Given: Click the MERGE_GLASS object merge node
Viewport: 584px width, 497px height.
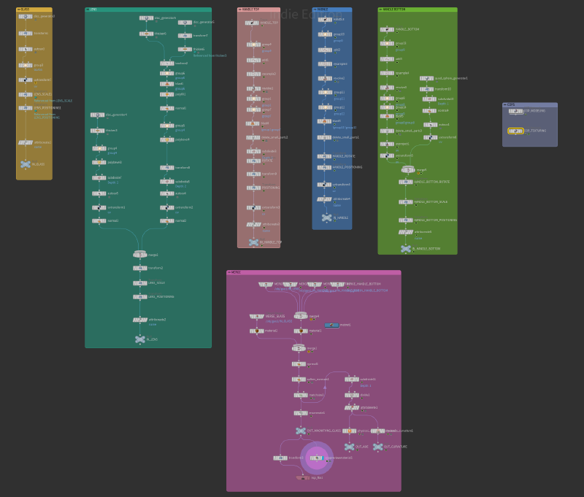Looking at the screenshot, I should point(256,317).
